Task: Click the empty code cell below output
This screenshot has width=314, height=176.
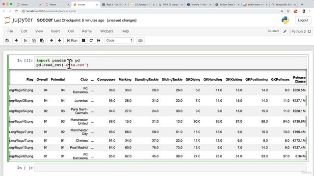Action: point(171,168)
